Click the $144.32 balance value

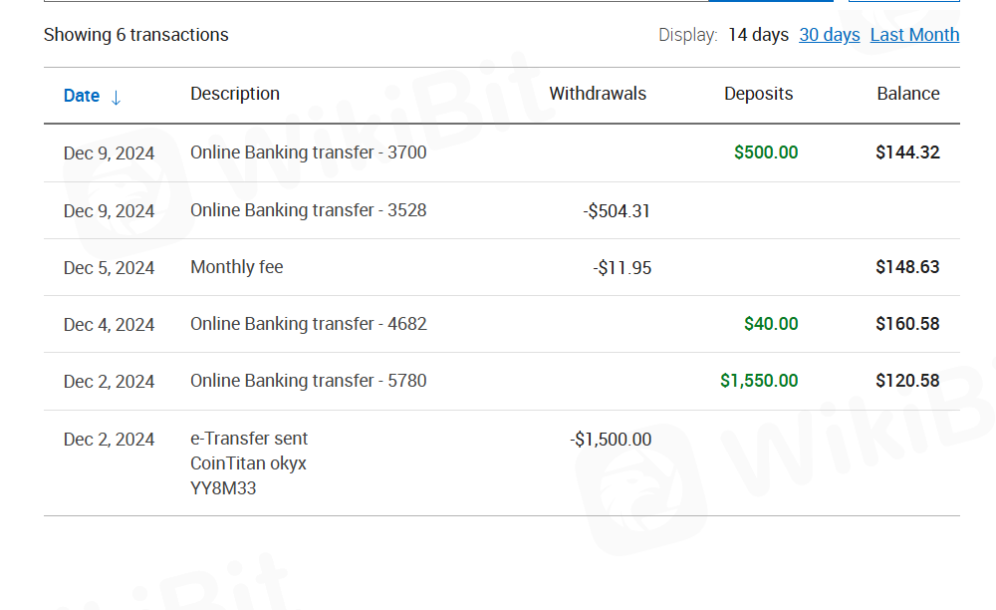pos(907,152)
